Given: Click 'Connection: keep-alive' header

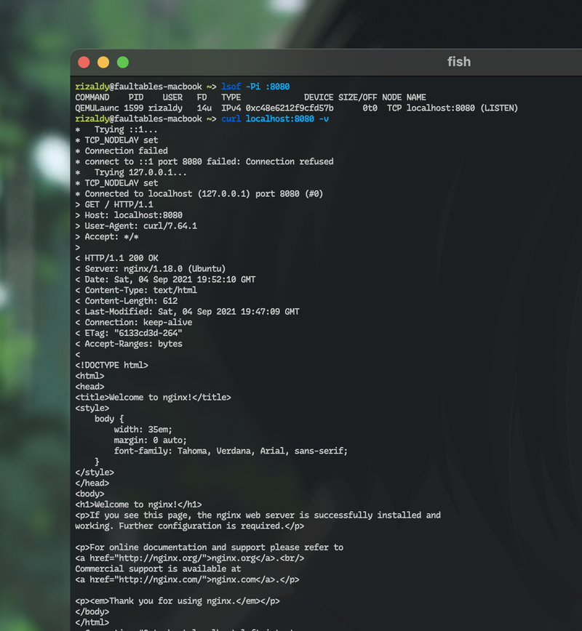Looking at the screenshot, I should (x=134, y=322).
